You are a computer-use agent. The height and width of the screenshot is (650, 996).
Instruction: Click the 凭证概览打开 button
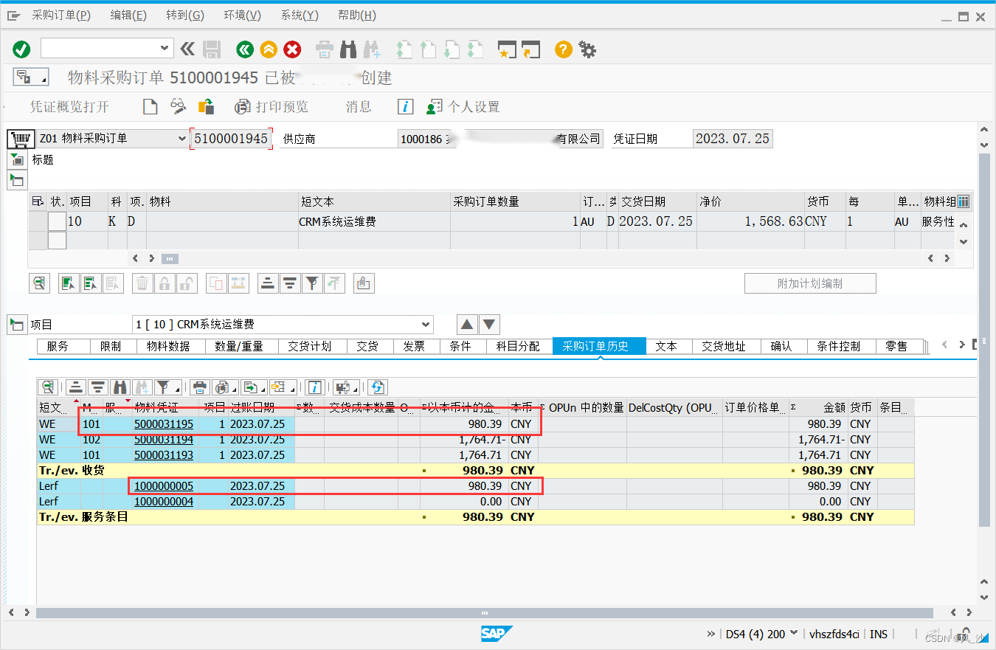pyautogui.click(x=69, y=107)
